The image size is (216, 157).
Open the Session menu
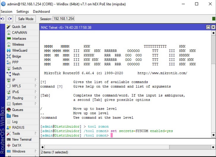(6, 11)
